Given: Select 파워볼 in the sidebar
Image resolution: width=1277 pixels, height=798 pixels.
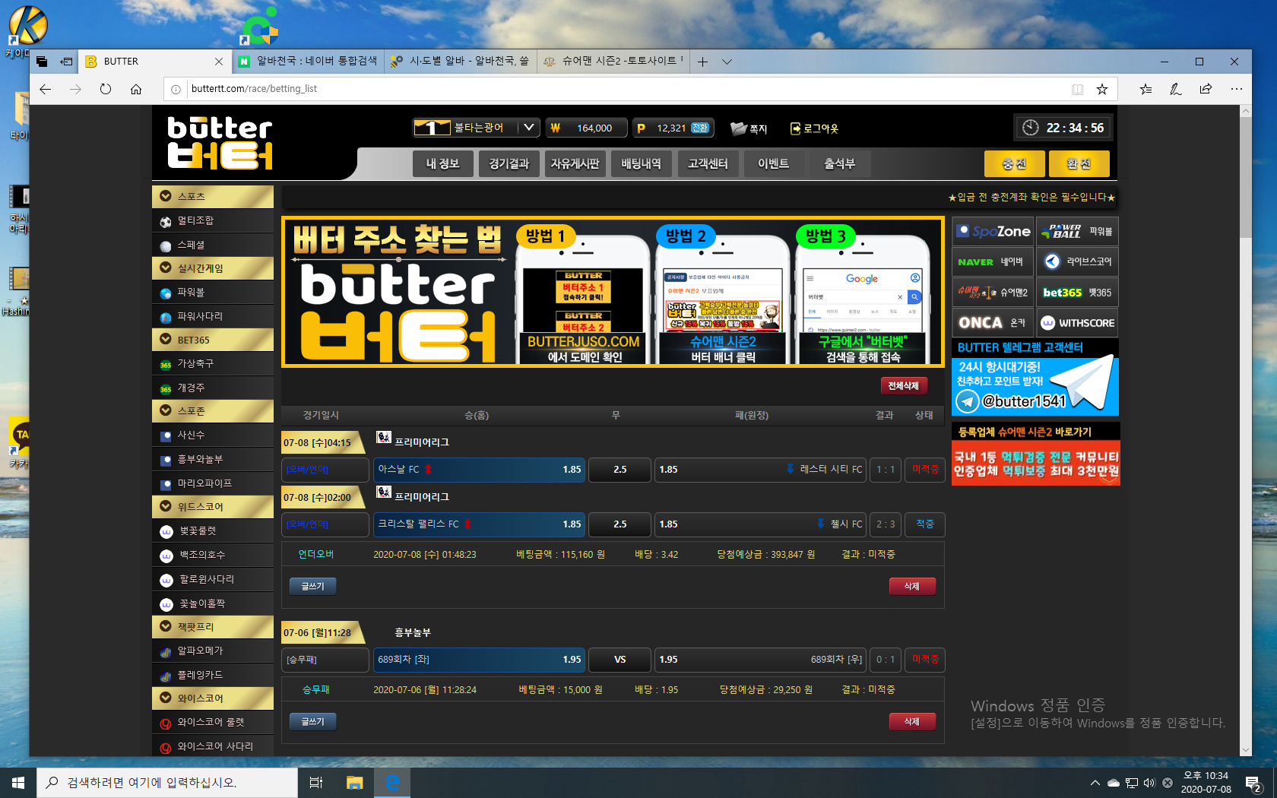Looking at the screenshot, I should pos(191,293).
